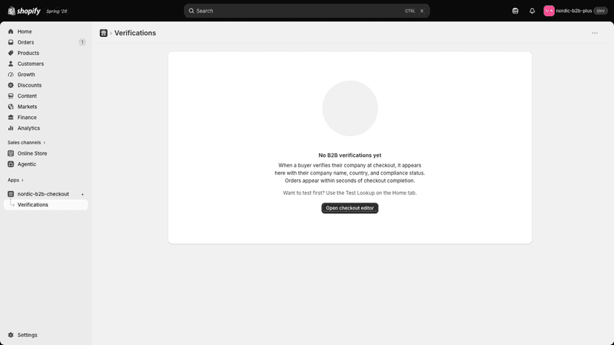This screenshot has height=345, width=614.
Task: Select Verifications under nordic-b2b-checkout
Action: (46, 204)
